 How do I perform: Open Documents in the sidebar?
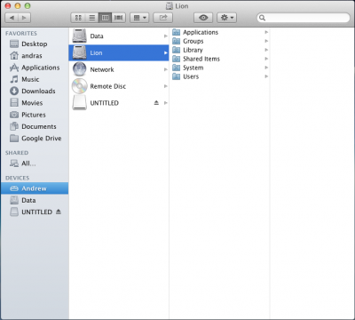[x=35, y=126]
